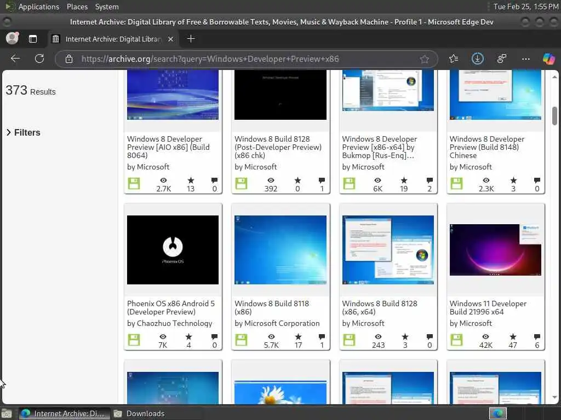The width and height of the screenshot is (561, 420).
Task: Open the Favorites list icon
Action: pos(454,59)
